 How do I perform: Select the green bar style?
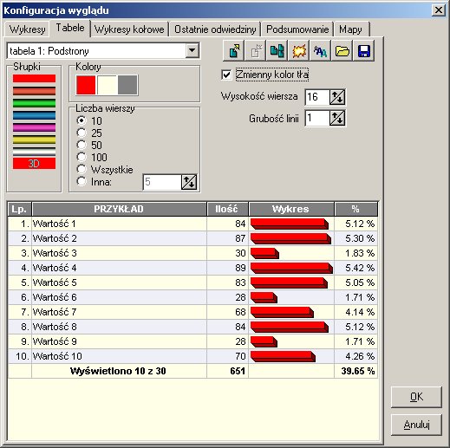34,103
